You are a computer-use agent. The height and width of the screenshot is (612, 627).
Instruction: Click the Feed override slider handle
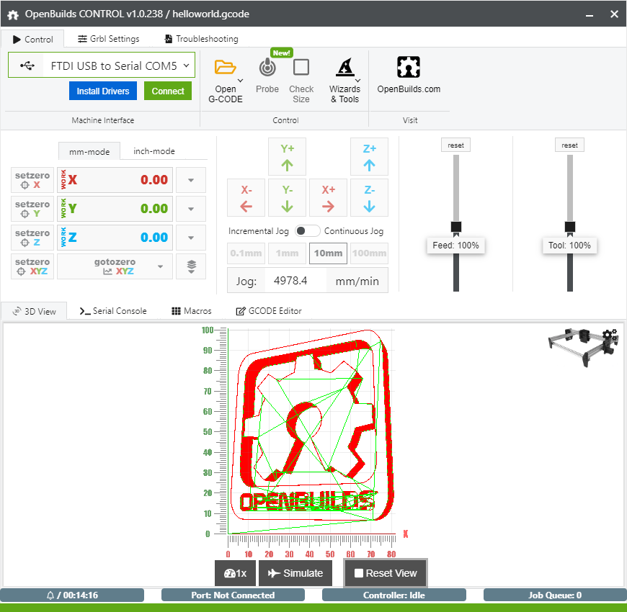point(456,228)
